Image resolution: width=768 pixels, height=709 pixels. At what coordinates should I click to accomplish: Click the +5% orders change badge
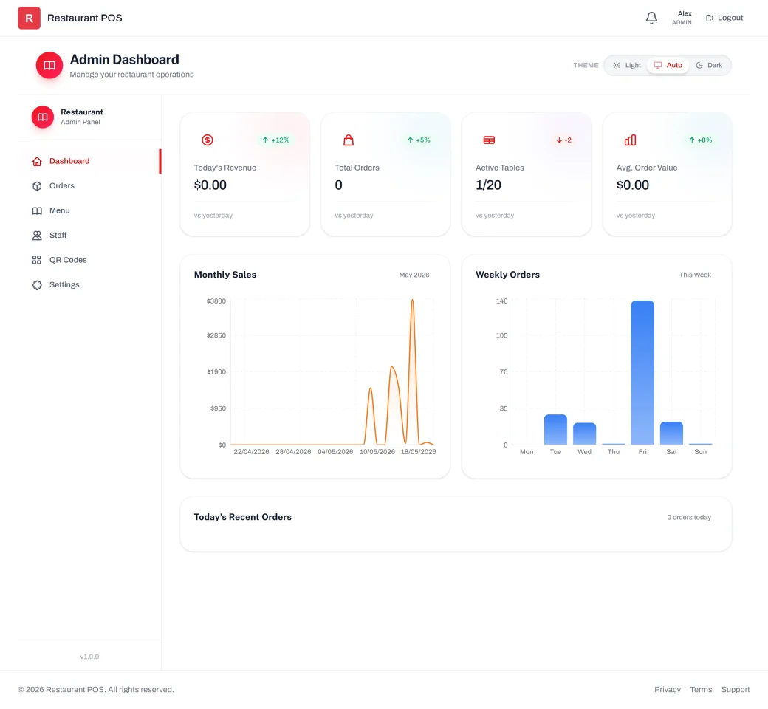[x=419, y=140]
